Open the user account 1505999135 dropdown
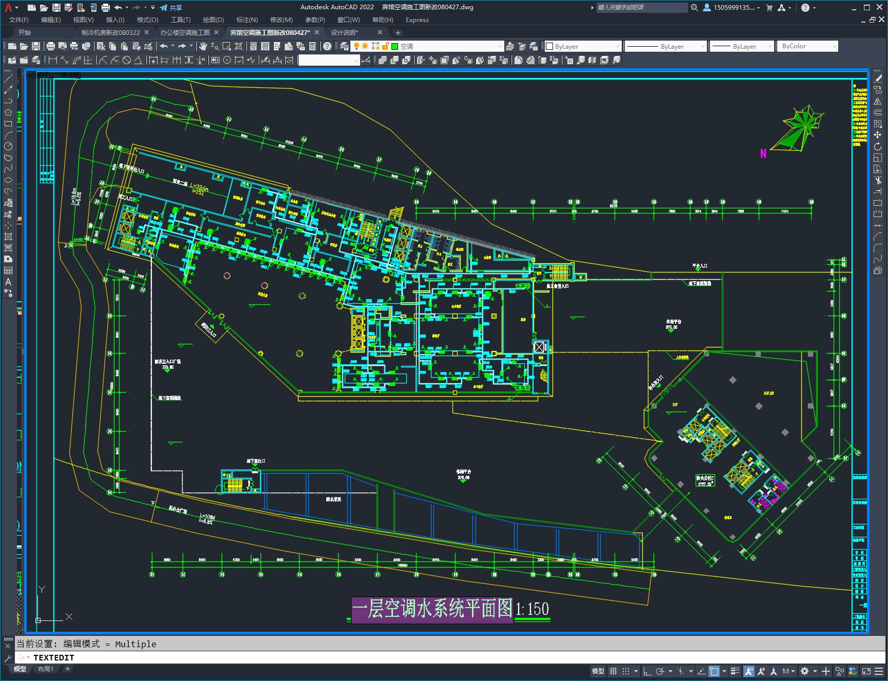 732,7
